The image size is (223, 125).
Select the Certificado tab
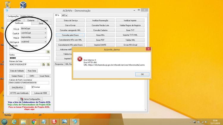click(x=19, y=23)
